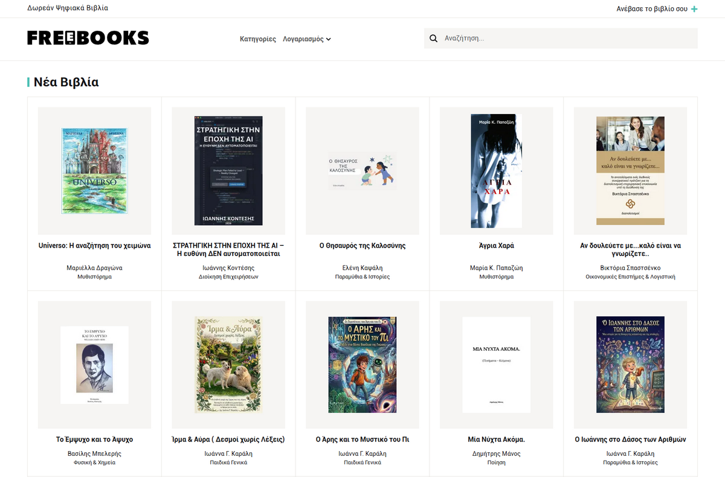This screenshot has height=477, width=725.
Task: Open the 'Στρατηγική στην Εποχή της AI' cover
Action: point(229,171)
